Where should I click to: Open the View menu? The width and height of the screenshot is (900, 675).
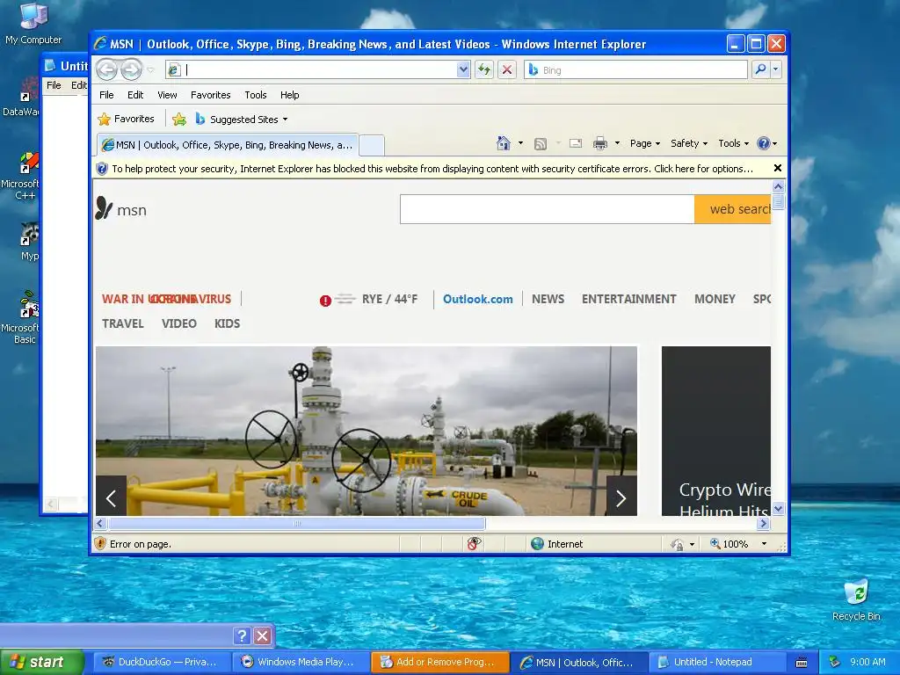(167, 95)
